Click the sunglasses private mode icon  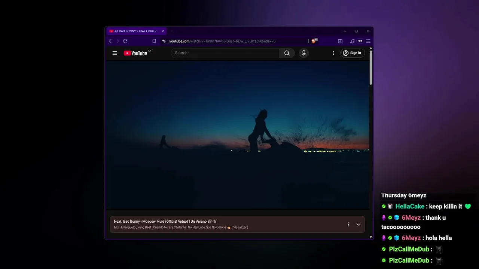tap(360, 41)
